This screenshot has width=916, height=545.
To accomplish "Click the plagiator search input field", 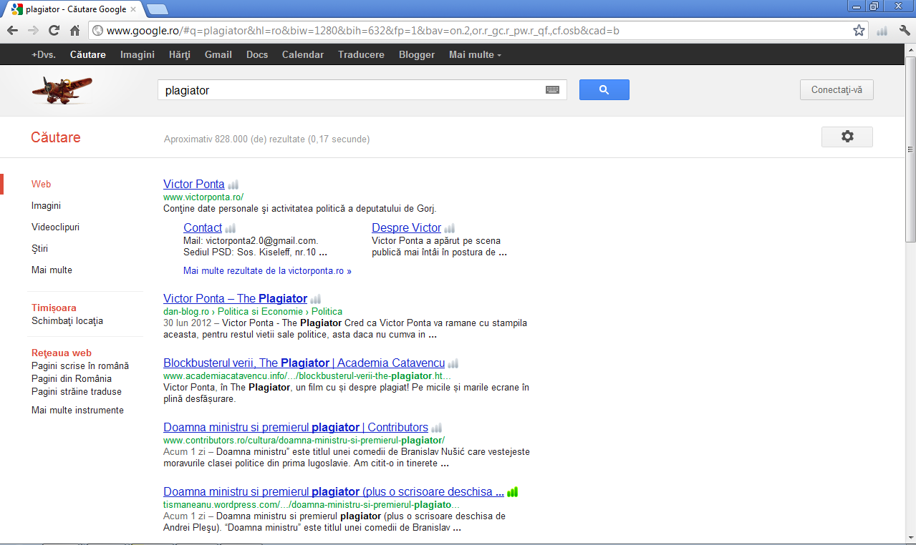I will click(351, 90).
